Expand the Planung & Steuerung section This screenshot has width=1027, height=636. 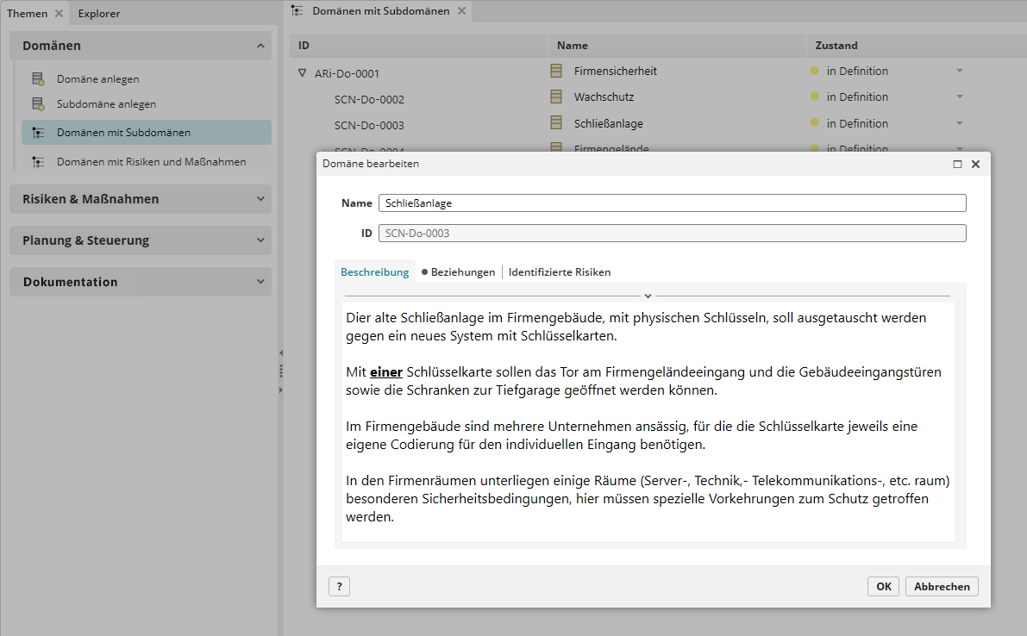point(260,240)
